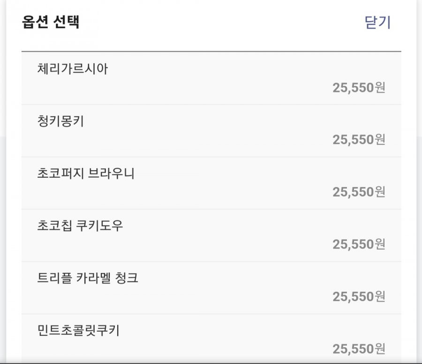The height and width of the screenshot is (364, 422).
Task: Click blank area of 초코칩 쿠키도우 row
Action: 211,235
